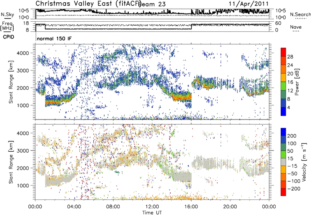Click the title 'Christmas Valley East (fitACF)'
The width and height of the screenshot is (311, 215).
point(89,3)
